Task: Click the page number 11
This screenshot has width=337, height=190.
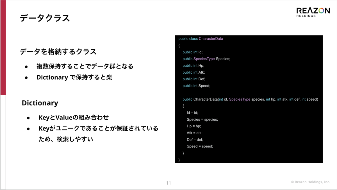Action: click(168, 183)
